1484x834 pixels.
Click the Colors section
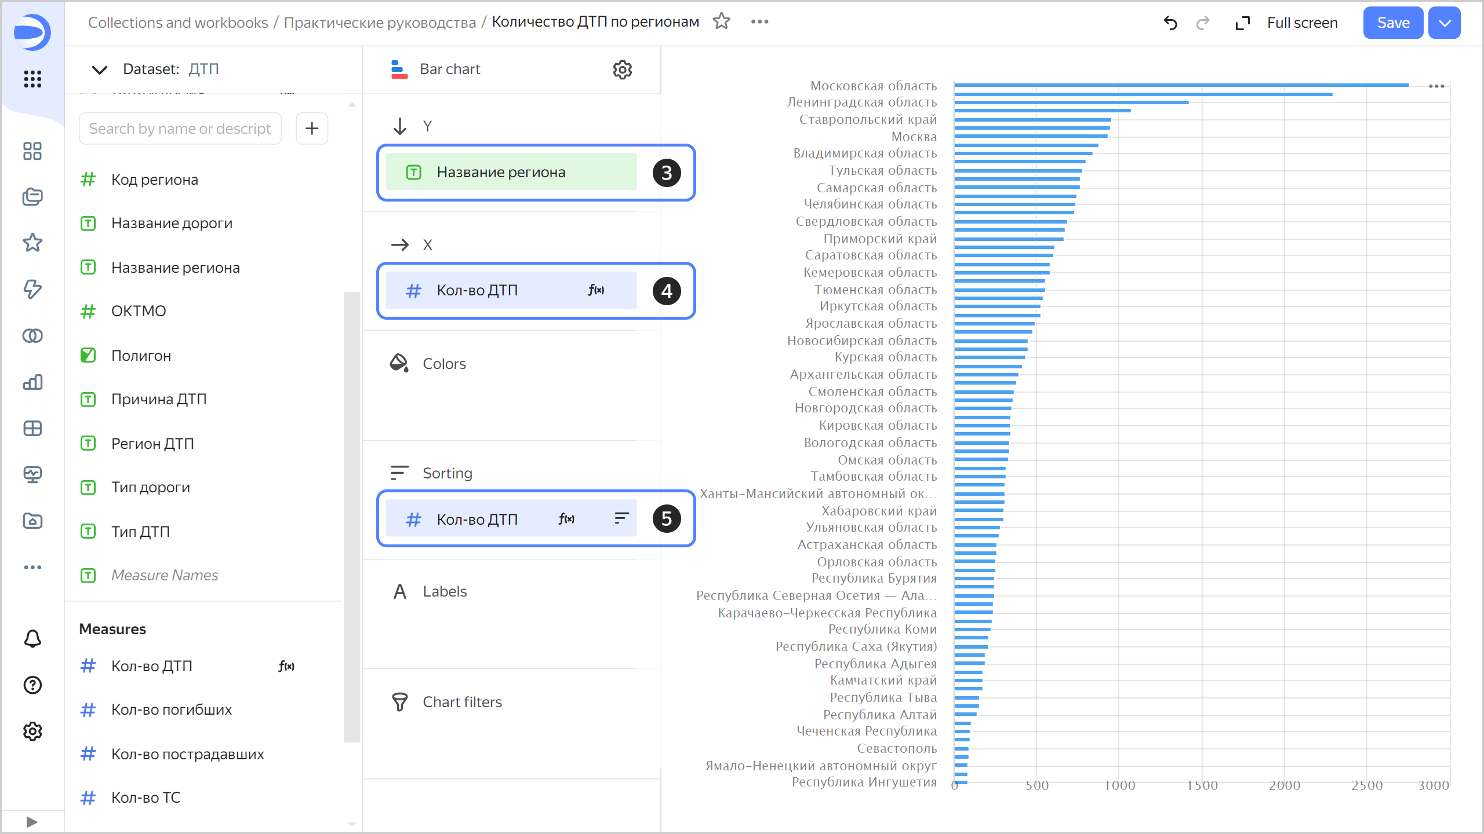[x=444, y=364]
